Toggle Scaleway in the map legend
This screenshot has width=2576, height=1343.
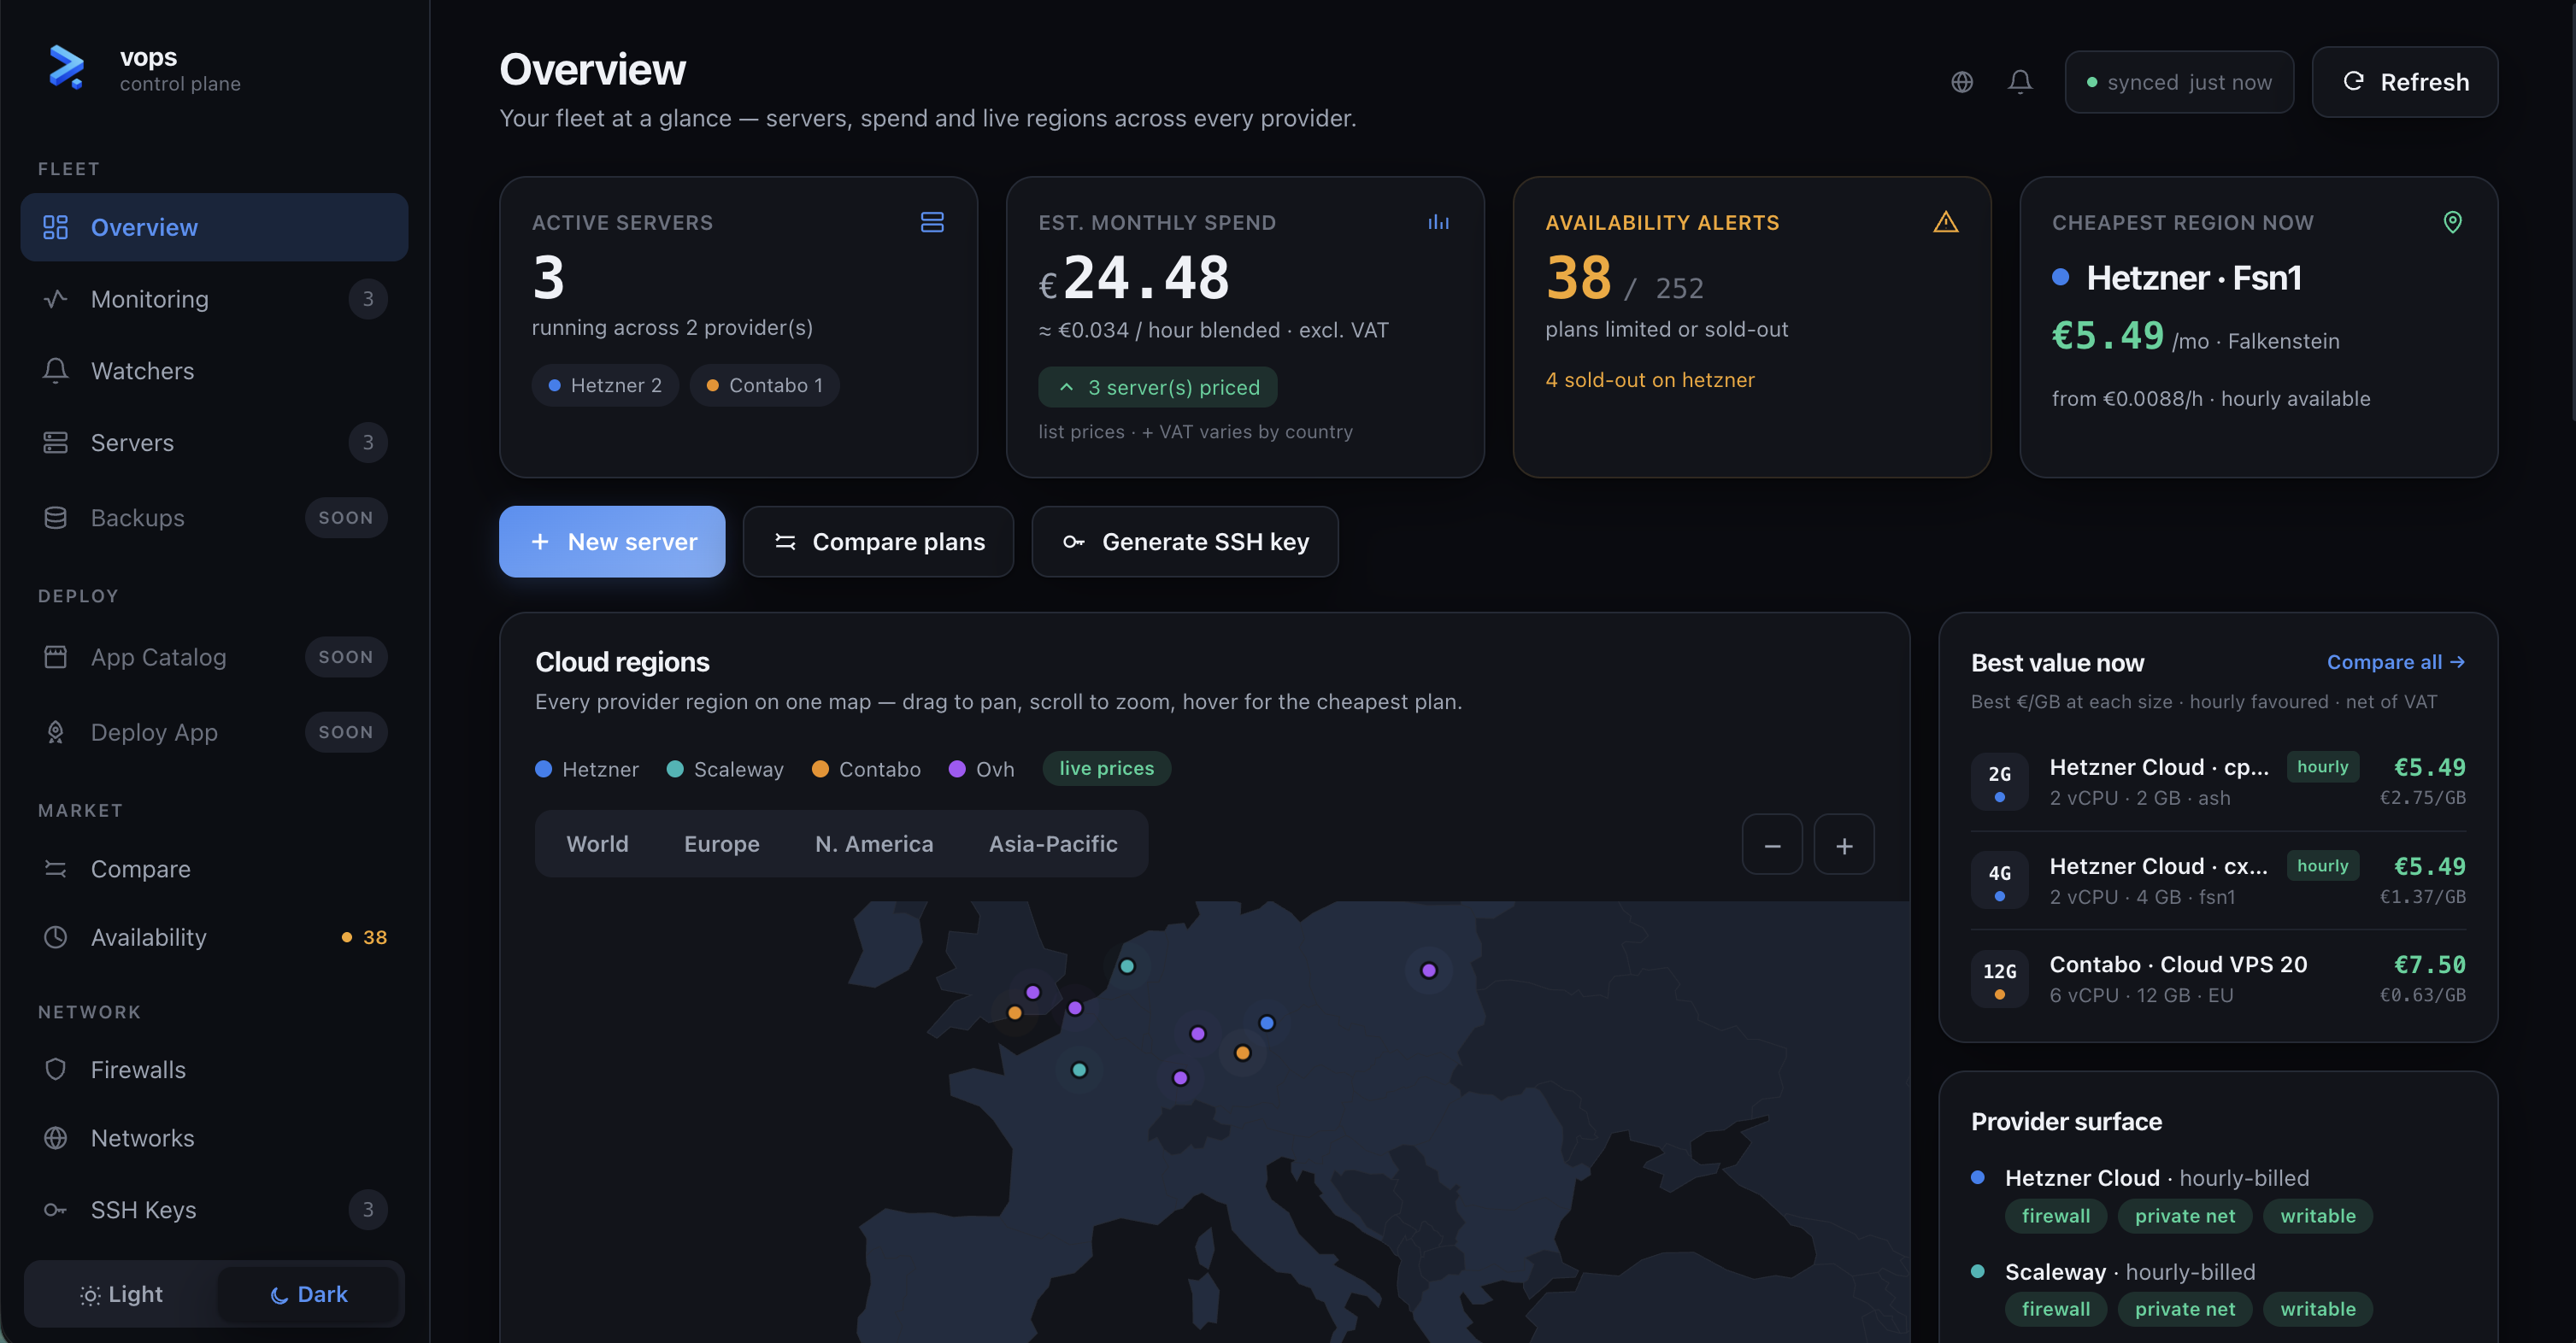(725, 770)
